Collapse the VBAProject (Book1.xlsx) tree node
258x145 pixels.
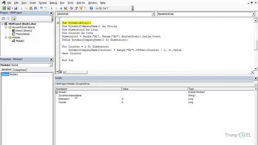(x=2, y=24)
